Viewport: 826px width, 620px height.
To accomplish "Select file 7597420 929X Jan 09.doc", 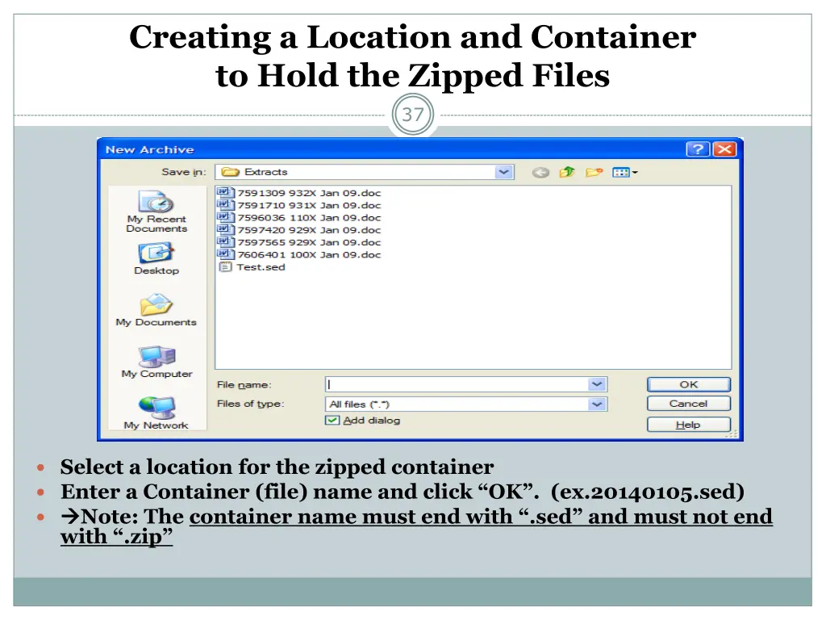I will click(298, 230).
